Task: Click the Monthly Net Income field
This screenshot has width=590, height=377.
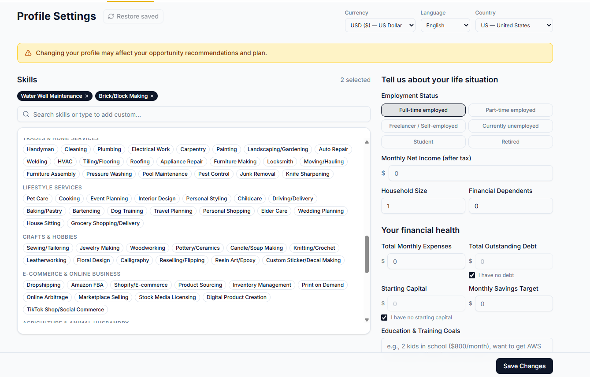Action: pyautogui.click(x=470, y=173)
